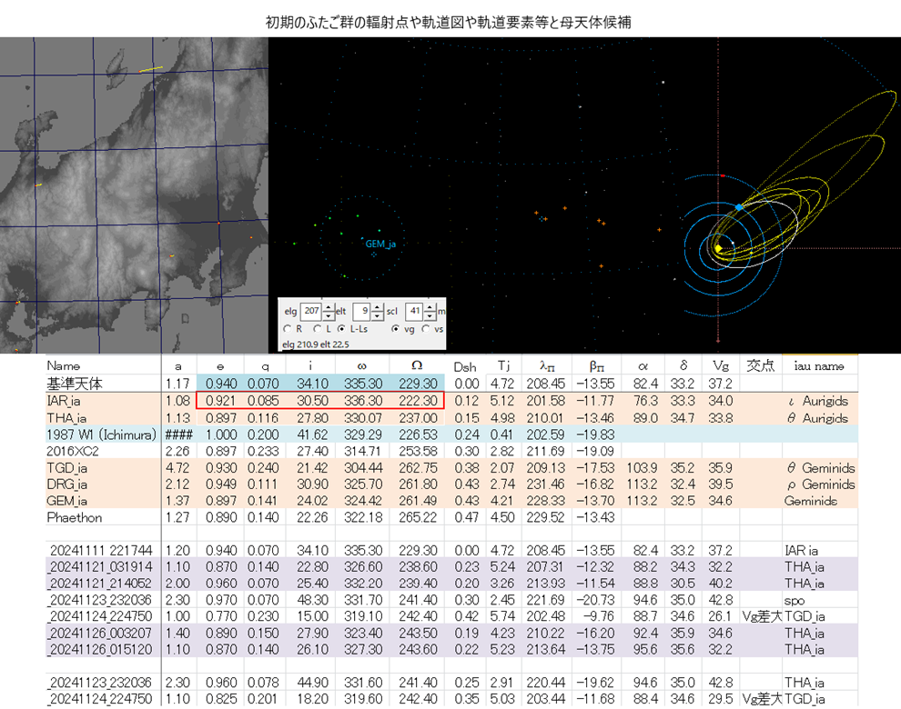
Task: Choose the L-Ls radio option
Action: click(341, 328)
